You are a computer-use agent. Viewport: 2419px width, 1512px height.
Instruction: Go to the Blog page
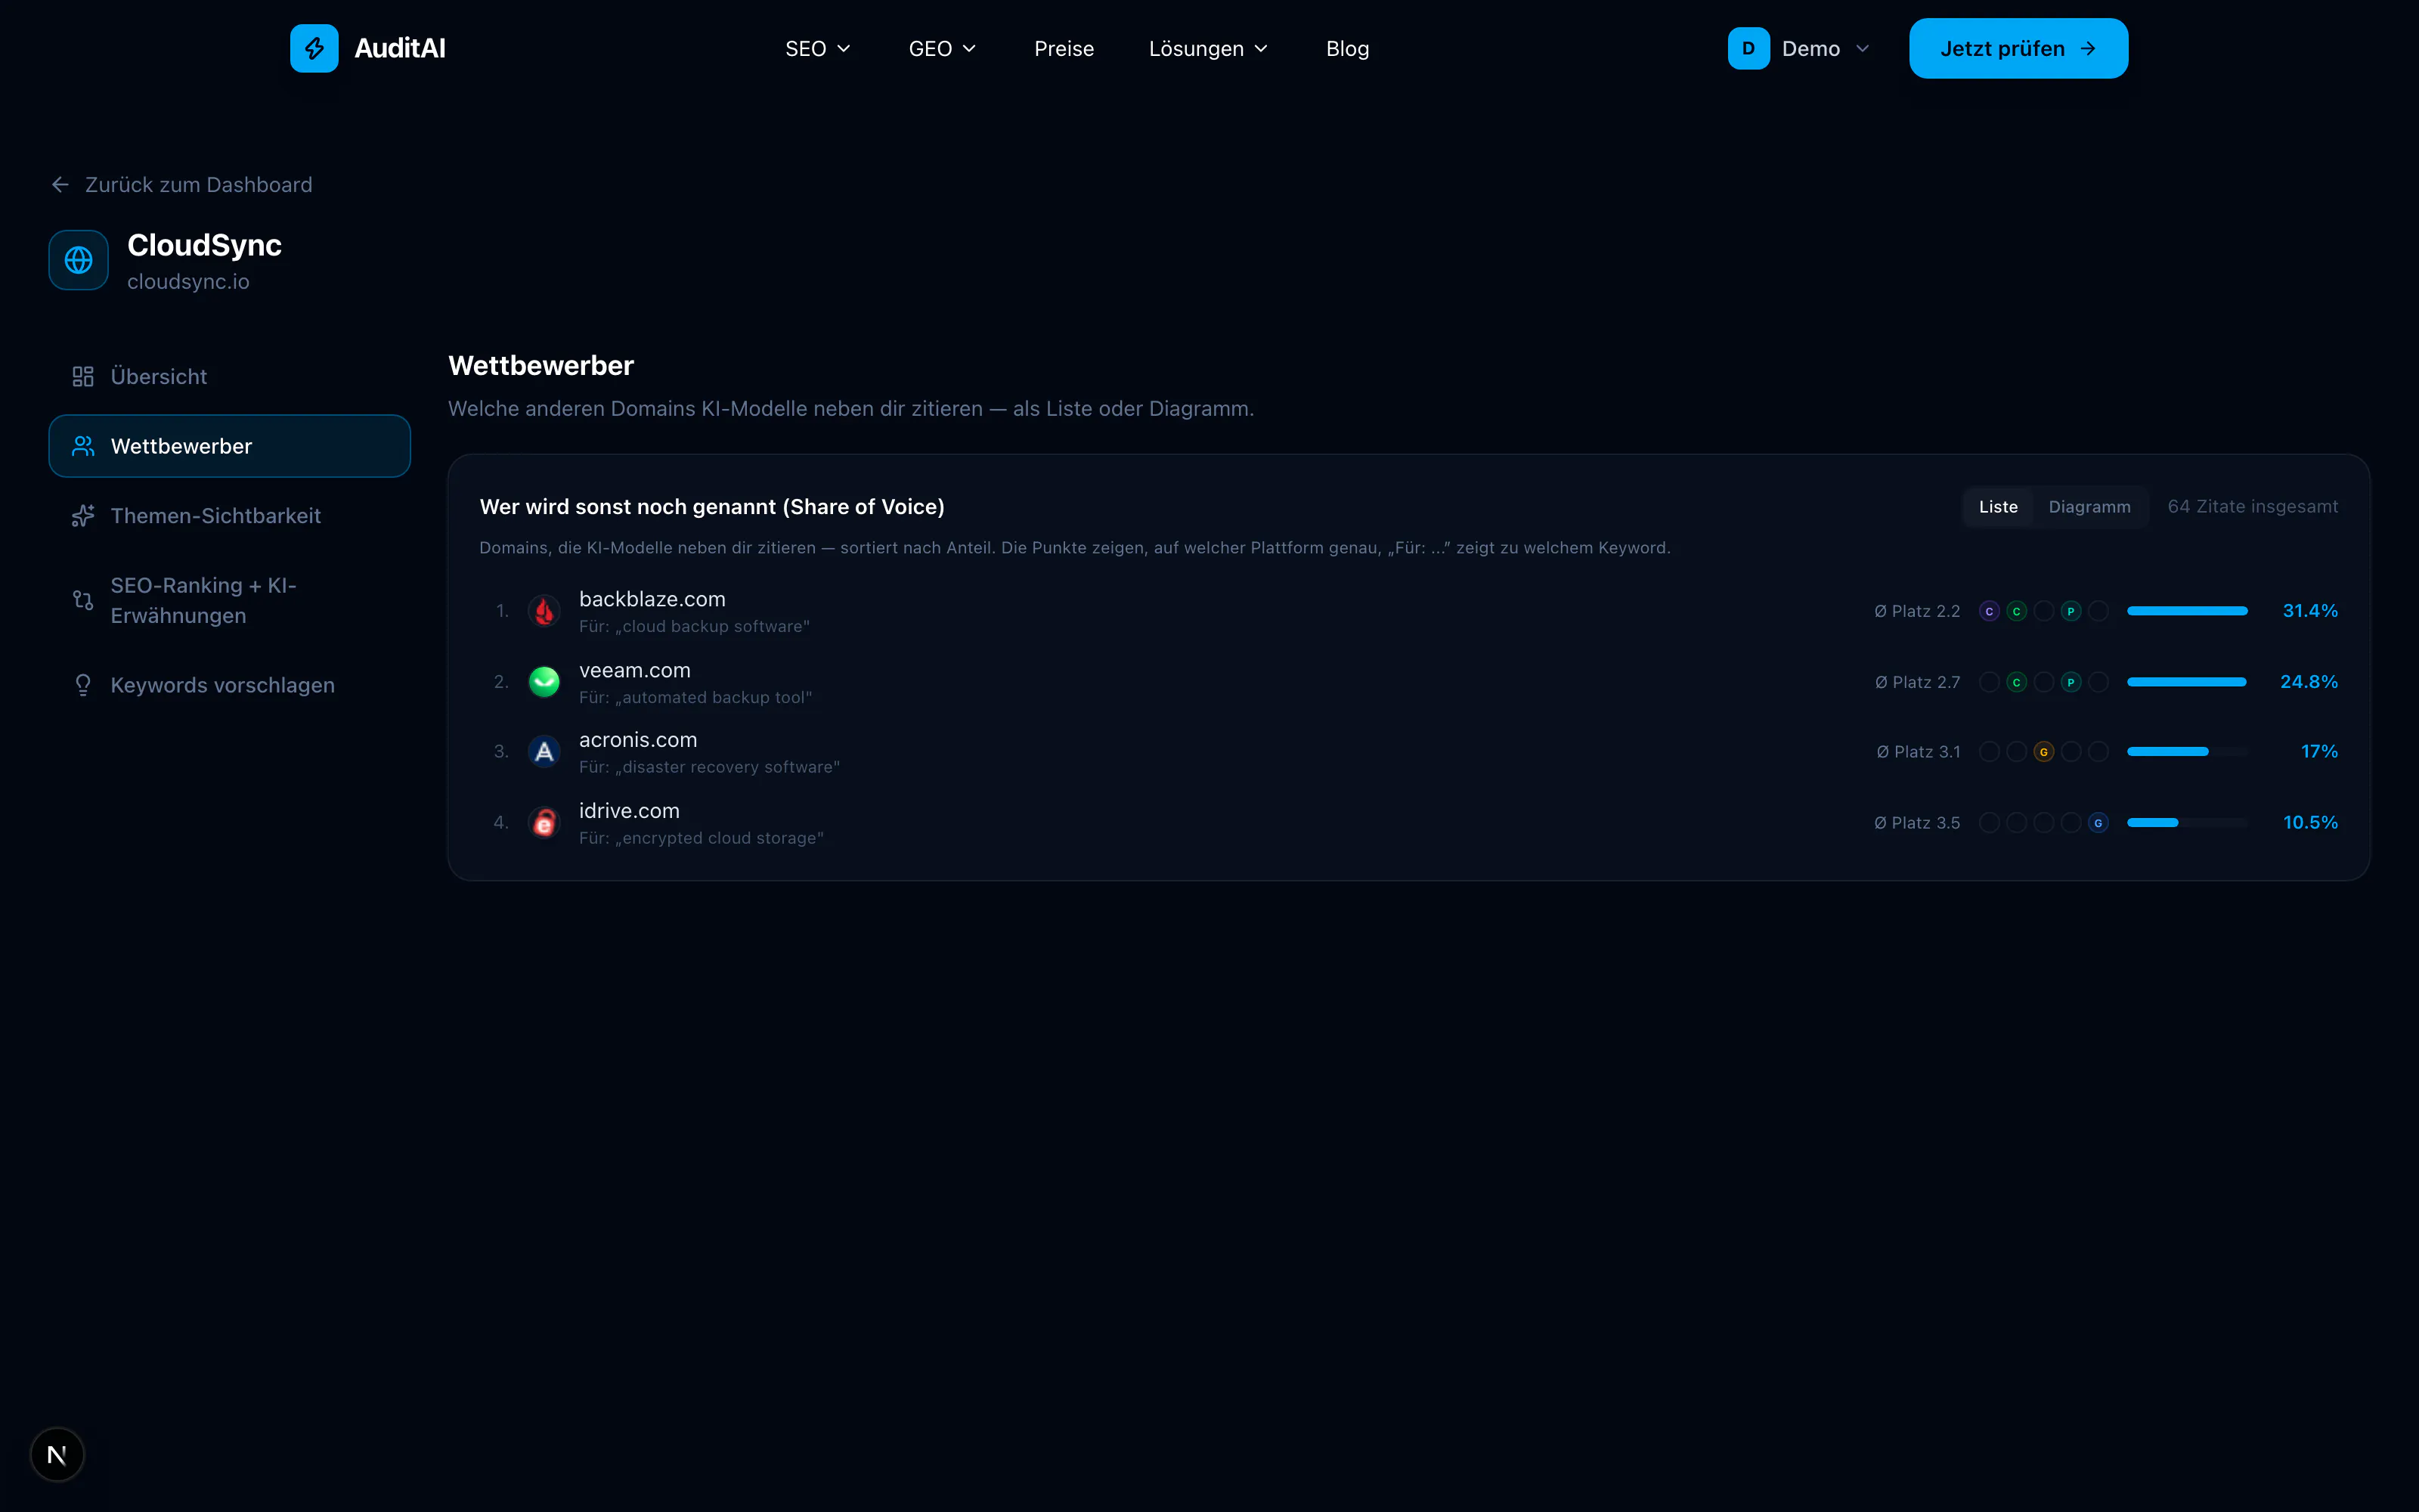coord(1347,48)
